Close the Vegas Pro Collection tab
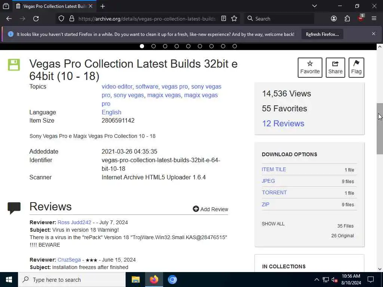The width and height of the screenshot is (383, 287). click(x=91, y=6)
